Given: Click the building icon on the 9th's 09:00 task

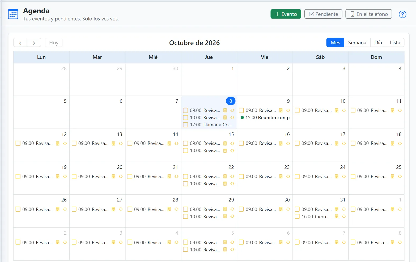Looking at the screenshot, I should [x=281, y=110].
